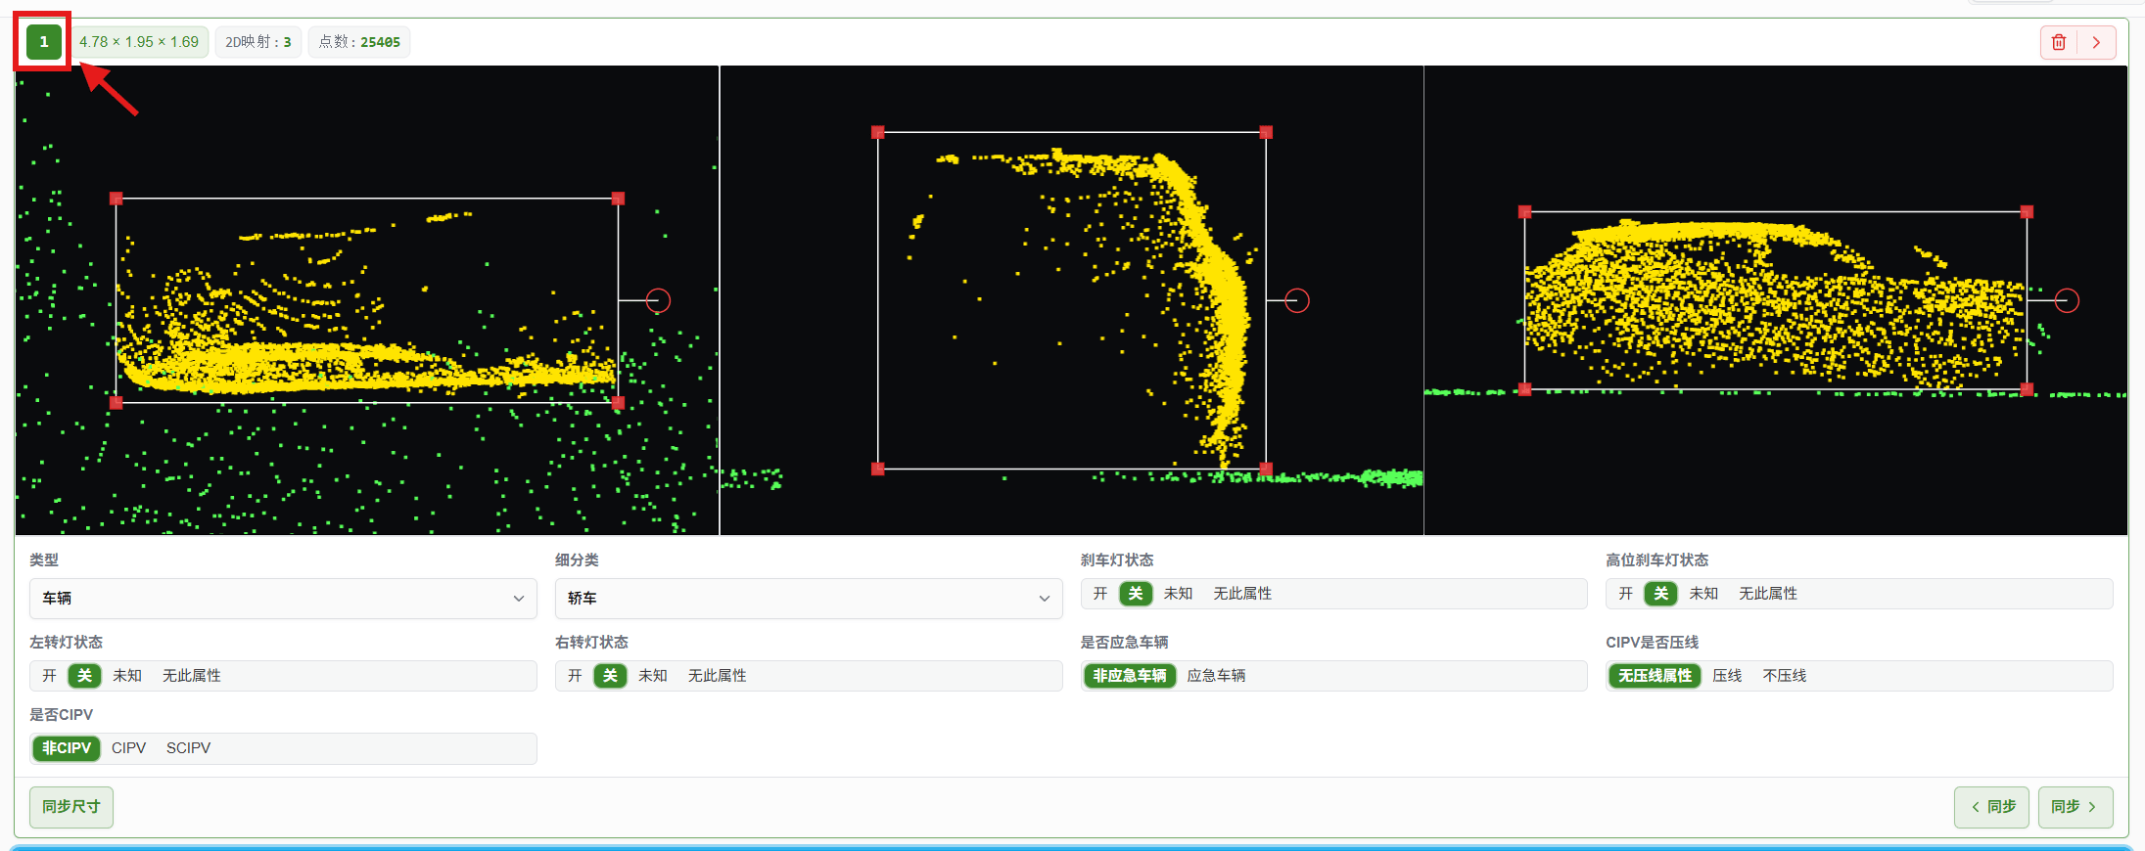Screen dimensions: 2145x851
Task: Click top-right red corner handle in middle view
Action: pyautogui.click(x=1266, y=132)
